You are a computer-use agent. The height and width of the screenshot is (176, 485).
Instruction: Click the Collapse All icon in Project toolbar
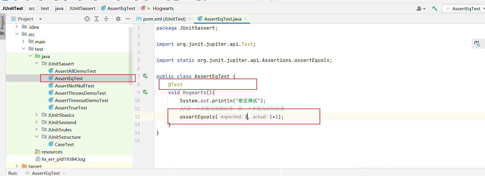pyautogui.click(x=106, y=19)
